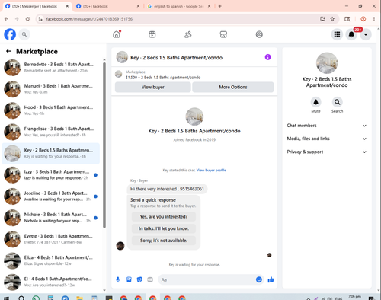381x300 pixels.
Task: Open the account dropdown arrow
Action: pyautogui.click(x=366, y=34)
